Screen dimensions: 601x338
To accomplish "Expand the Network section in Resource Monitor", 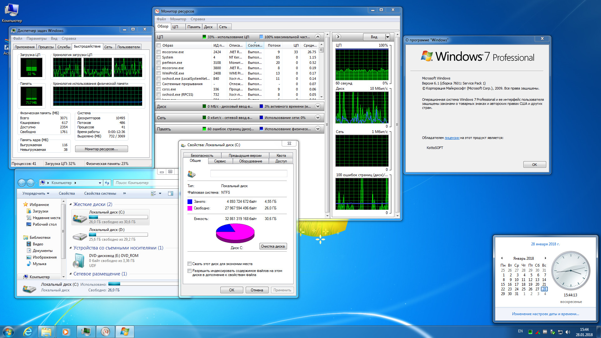I will point(318,118).
